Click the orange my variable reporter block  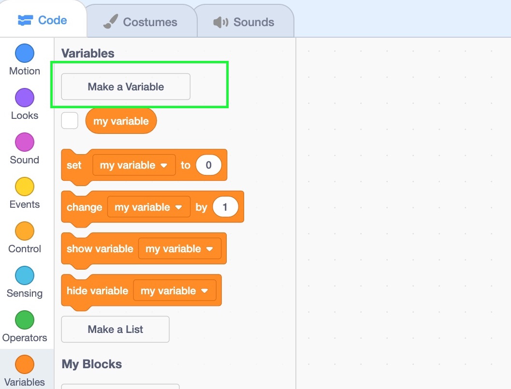point(121,121)
